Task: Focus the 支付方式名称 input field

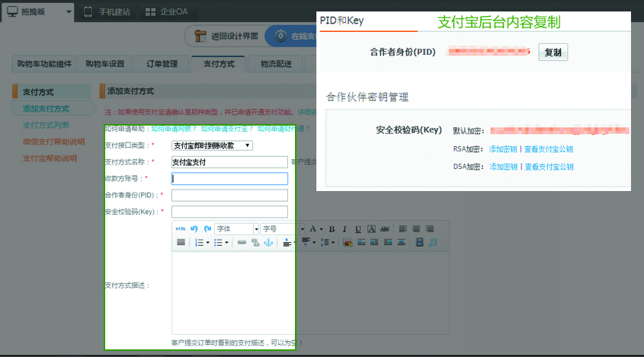Action: tap(229, 162)
